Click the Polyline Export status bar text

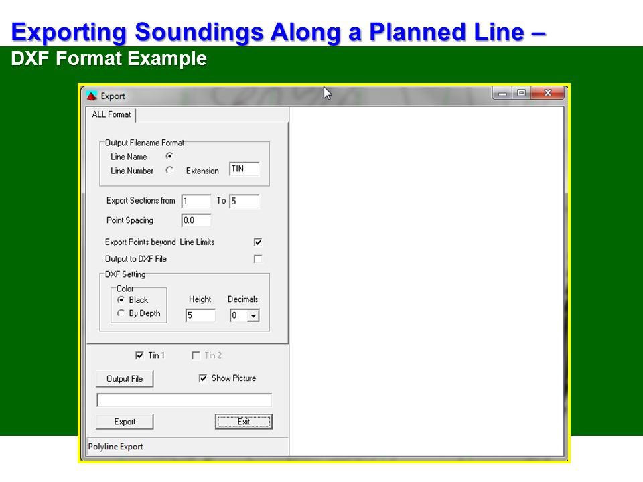(116, 447)
